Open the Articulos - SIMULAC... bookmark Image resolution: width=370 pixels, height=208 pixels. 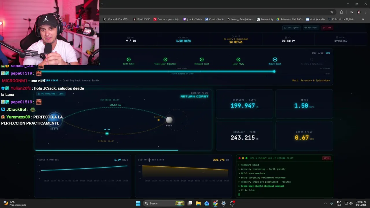[290, 19]
